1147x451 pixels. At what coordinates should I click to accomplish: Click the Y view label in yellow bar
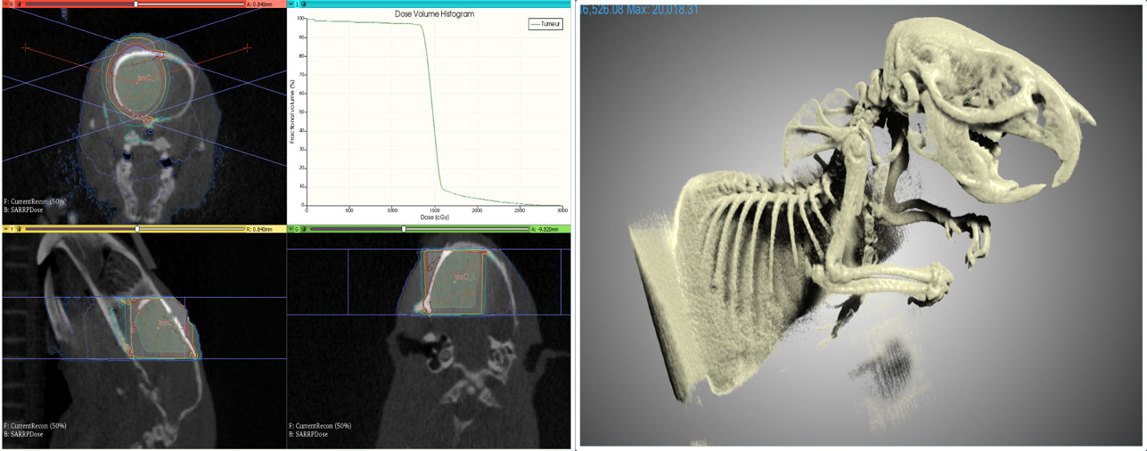point(12,229)
